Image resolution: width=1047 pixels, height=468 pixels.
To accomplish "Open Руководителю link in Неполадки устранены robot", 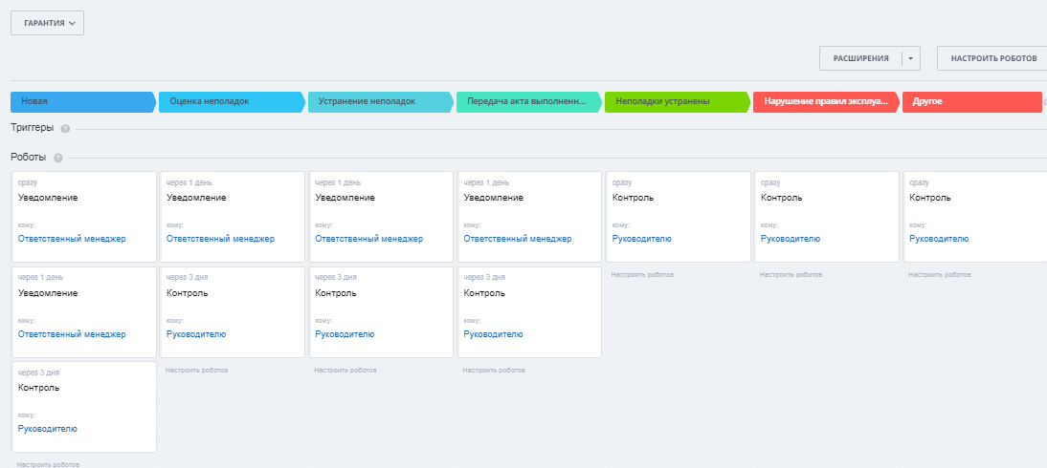I will click(641, 239).
